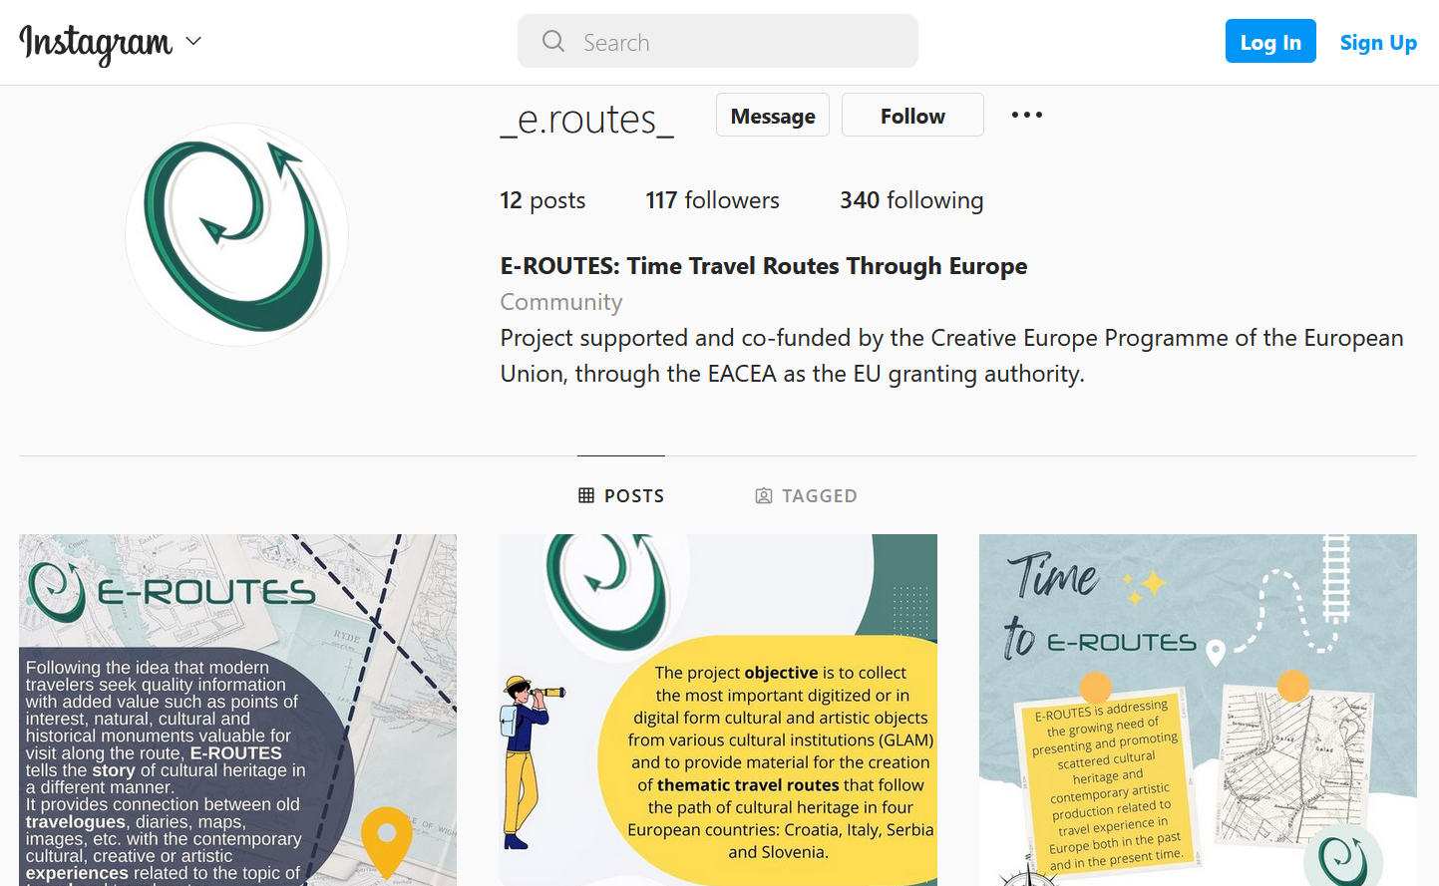Focus the Search input field
This screenshot has height=886, width=1439.
(x=717, y=41)
